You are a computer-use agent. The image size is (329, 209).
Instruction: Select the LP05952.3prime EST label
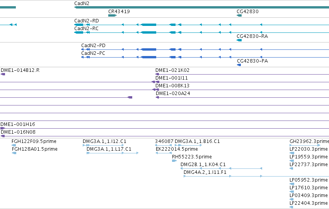(309, 180)
